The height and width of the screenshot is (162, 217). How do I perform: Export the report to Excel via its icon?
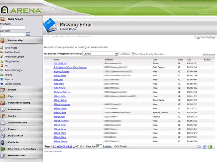(x=210, y=146)
